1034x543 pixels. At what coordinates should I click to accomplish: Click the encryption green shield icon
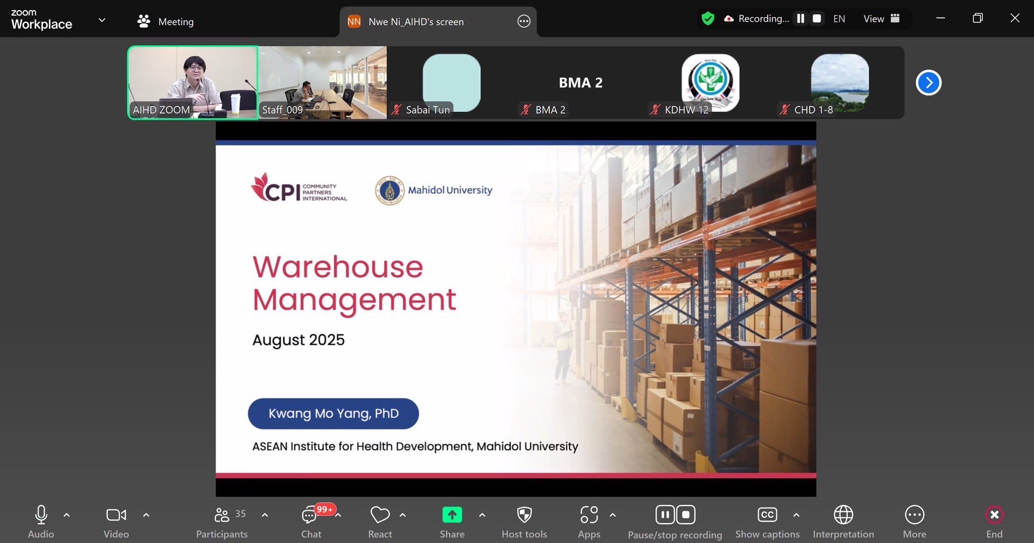pos(708,19)
